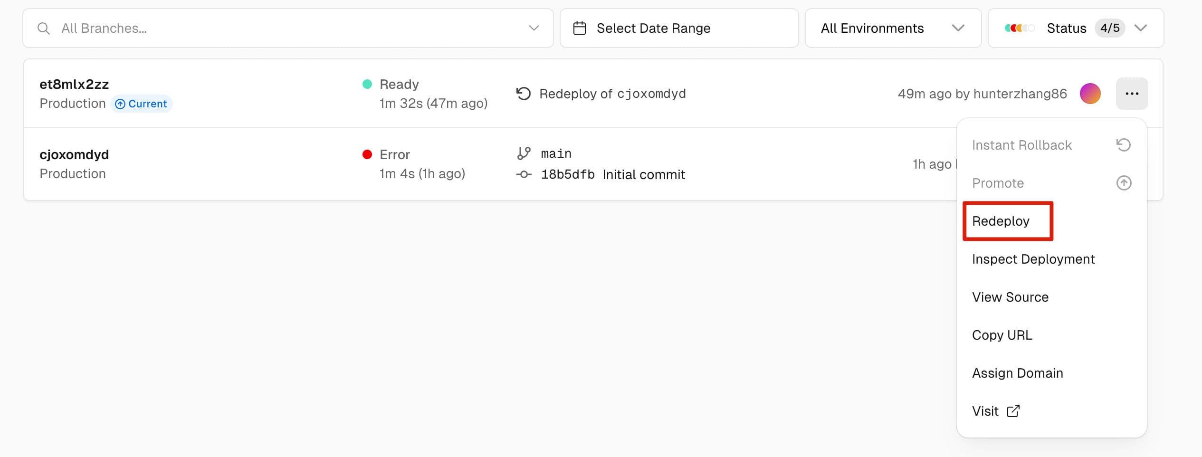This screenshot has height=457, width=1202.
Task: Click the external link icon beside Visit
Action: tap(1013, 411)
